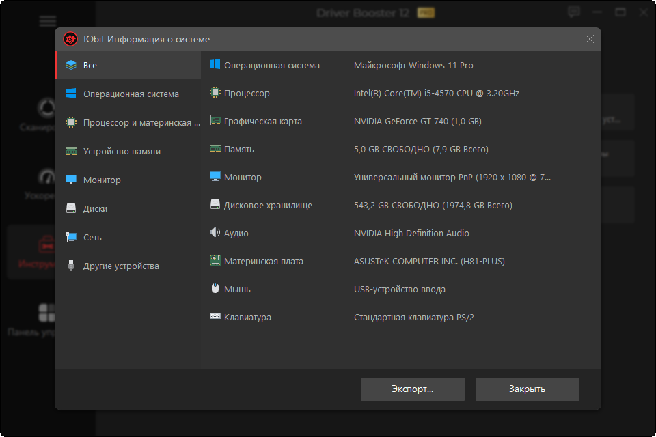The height and width of the screenshot is (437, 656).
Task: Show the 'Монитор' sidebar category
Action: (128, 180)
